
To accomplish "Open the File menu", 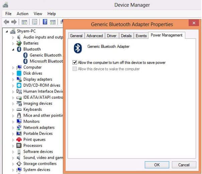I will pyautogui.click(x=8, y=14).
